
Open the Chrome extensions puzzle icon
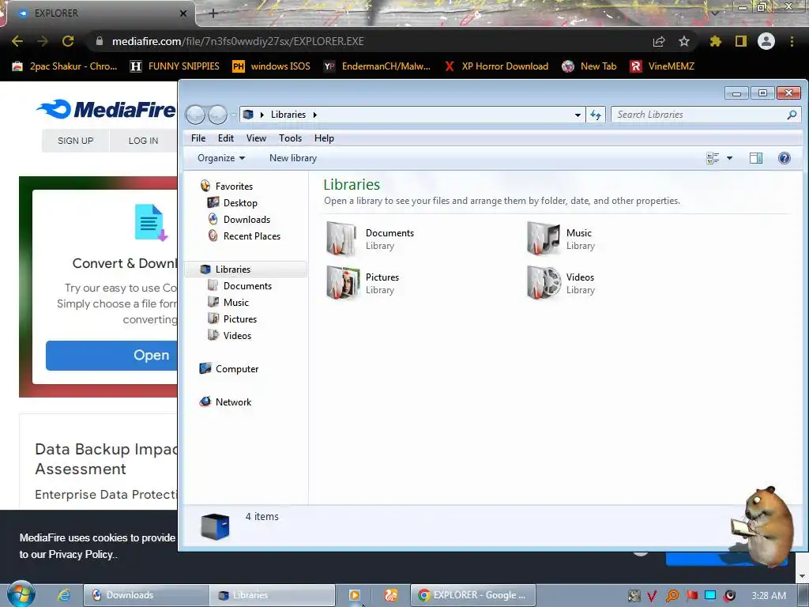click(x=715, y=41)
